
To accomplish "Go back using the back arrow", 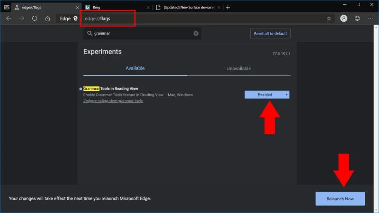I will click(9, 18).
